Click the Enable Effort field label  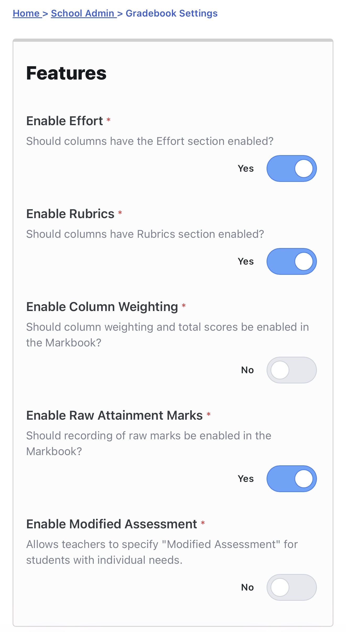(x=64, y=121)
